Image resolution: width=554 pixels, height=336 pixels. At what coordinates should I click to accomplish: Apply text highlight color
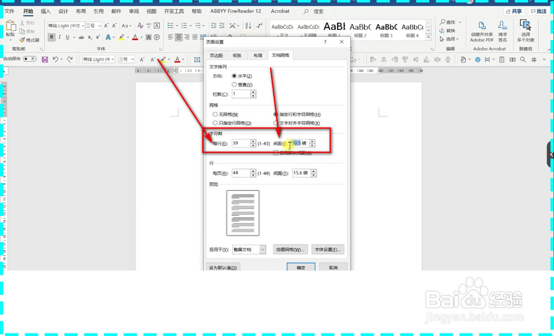[x=122, y=37]
